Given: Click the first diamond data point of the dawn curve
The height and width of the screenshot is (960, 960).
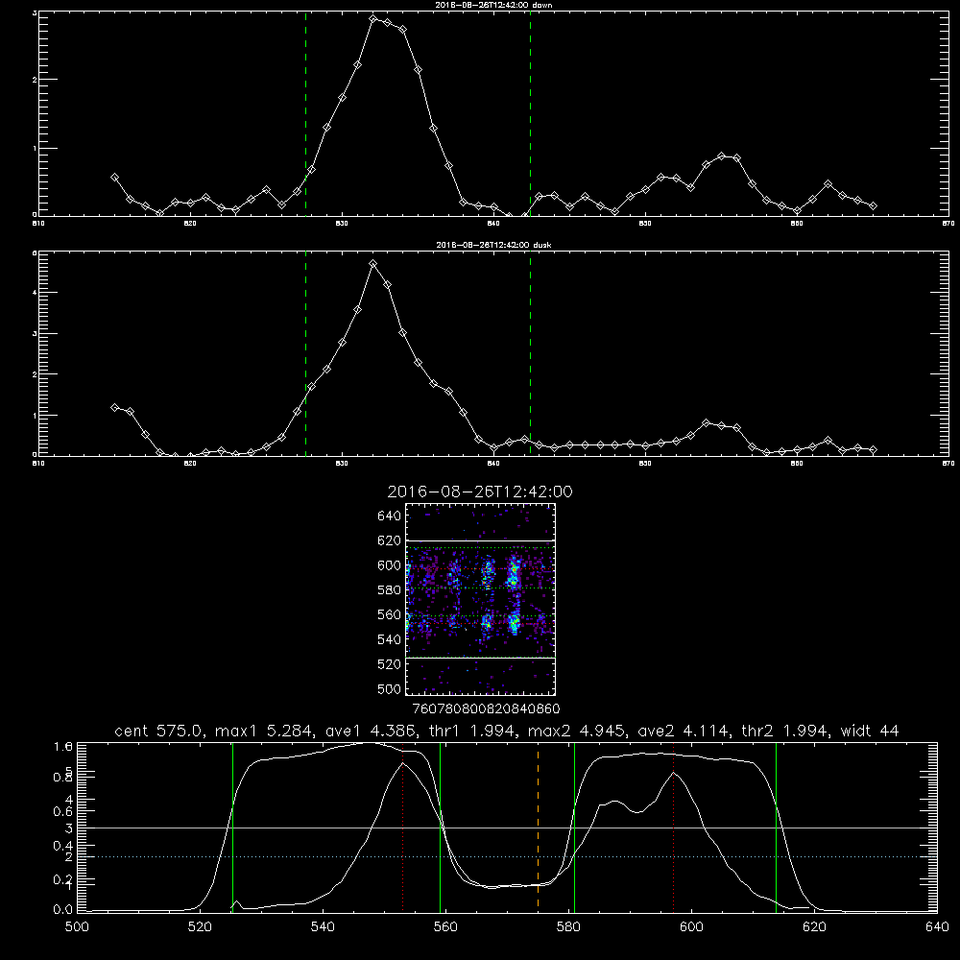Looking at the screenshot, I should tap(114, 178).
